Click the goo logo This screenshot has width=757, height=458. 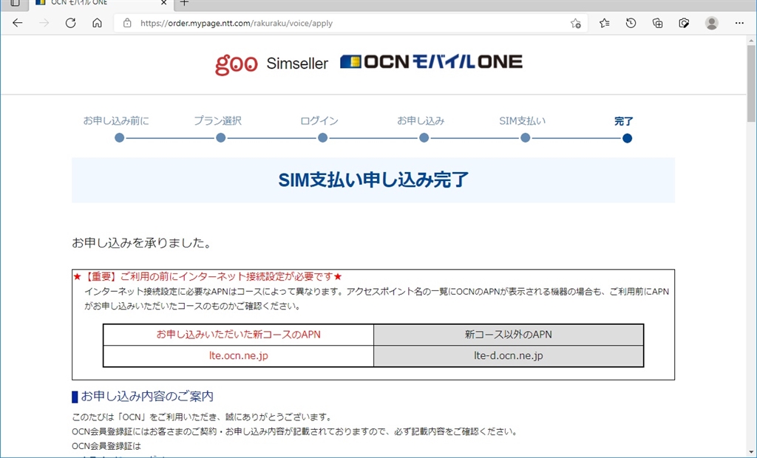[236, 64]
